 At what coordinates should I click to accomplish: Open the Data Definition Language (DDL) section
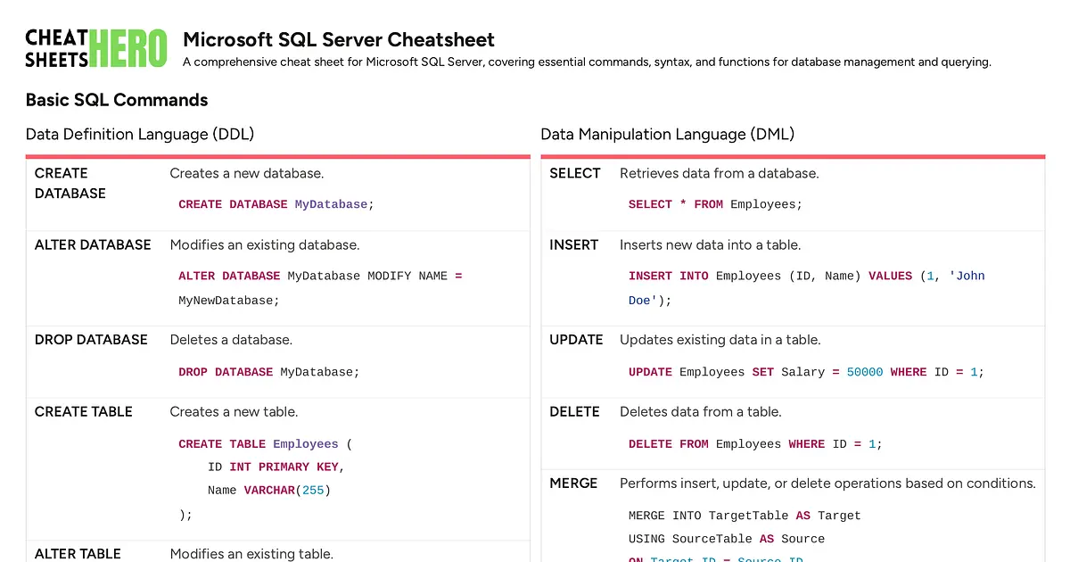pos(140,134)
